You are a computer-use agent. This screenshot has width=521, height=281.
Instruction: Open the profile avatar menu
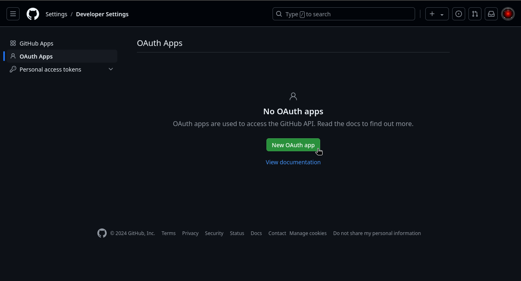click(x=508, y=13)
